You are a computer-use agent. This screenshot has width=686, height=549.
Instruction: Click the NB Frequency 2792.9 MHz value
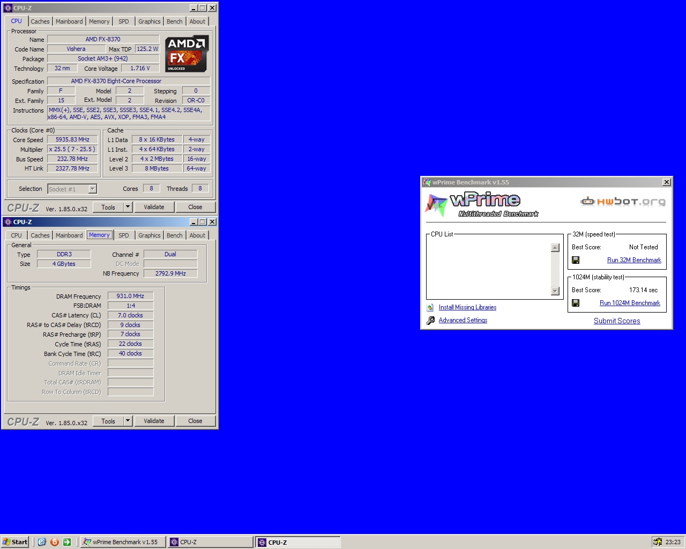coord(170,273)
